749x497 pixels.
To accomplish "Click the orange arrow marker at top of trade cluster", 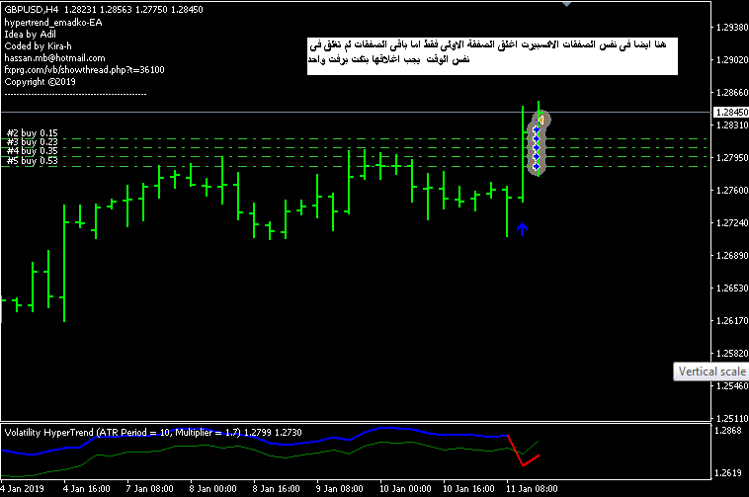I will (540, 120).
